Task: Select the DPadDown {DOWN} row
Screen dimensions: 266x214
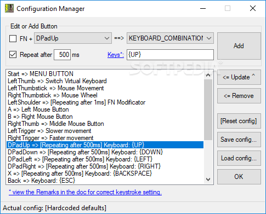Action: tap(105, 152)
